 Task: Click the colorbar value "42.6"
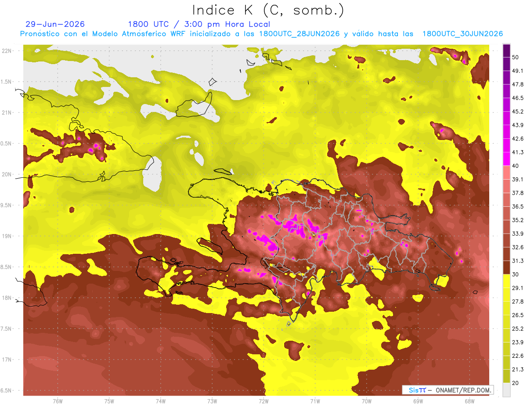click(518, 139)
